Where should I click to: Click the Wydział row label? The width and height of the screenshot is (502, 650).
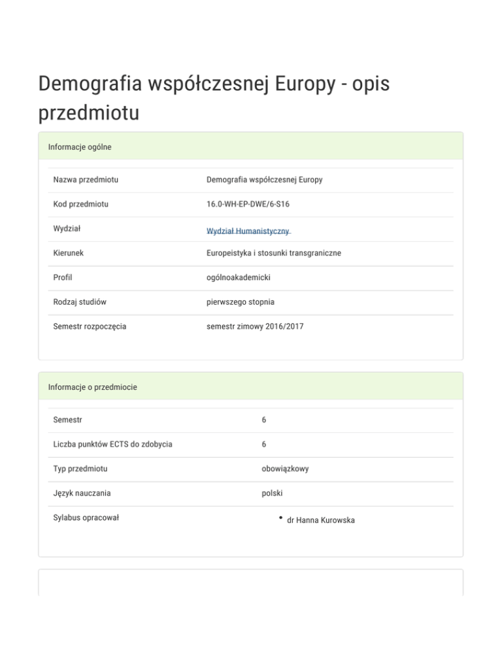[x=67, y=229]
